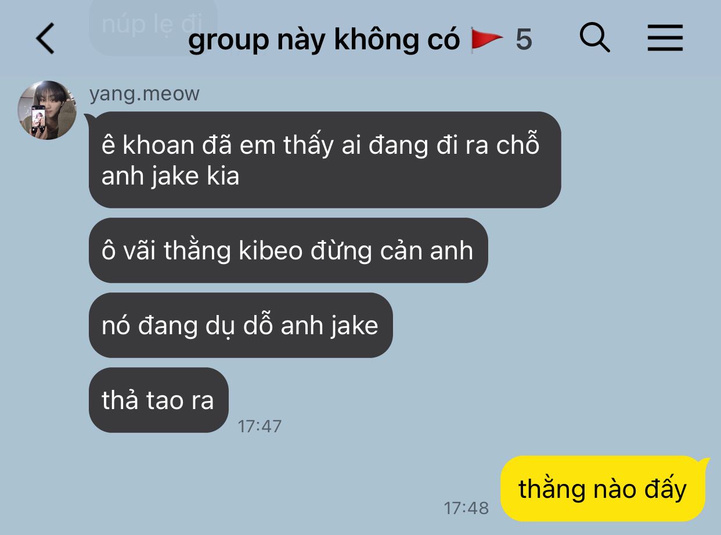Viewport: 721px width, 535px height.
Task: Tap the 17:48 timestamp
Action: [x=466, y=508]
